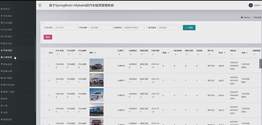This screenshot has height=125, width=262.
Task: Click the 汽车信息 sidebar icon
Action: [2, 30]
